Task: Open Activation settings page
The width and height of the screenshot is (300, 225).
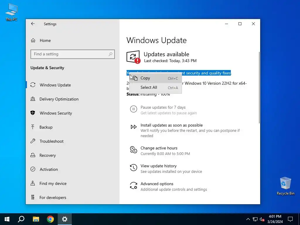Action: [73, 169]
